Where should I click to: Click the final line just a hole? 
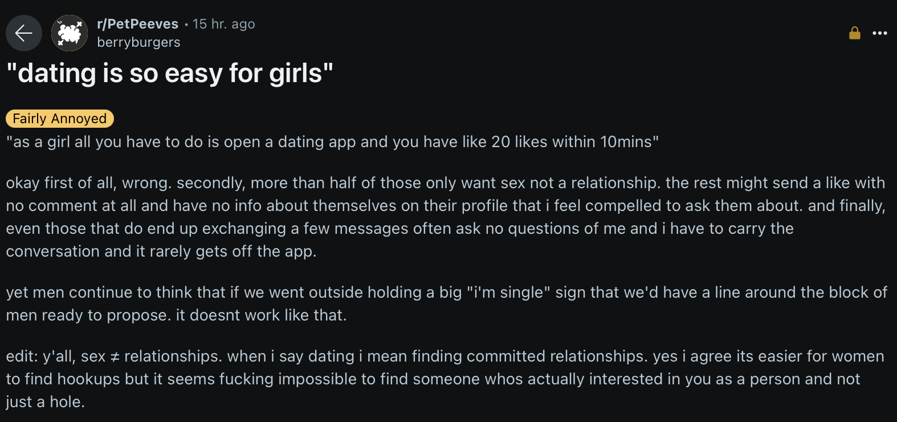46,402
